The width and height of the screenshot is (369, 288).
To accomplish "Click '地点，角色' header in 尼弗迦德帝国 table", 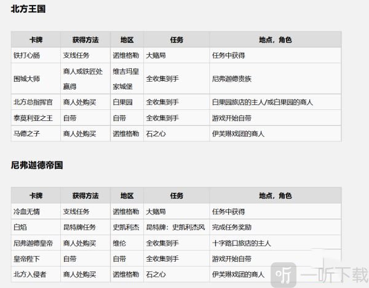I will (276, 195).
